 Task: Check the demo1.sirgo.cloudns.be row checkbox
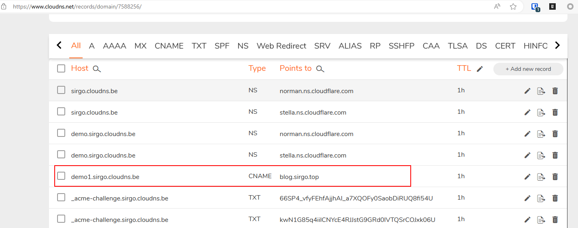coord(61,176)
